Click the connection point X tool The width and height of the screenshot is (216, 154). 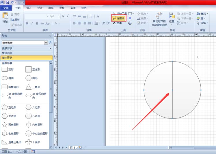[130, 18]
